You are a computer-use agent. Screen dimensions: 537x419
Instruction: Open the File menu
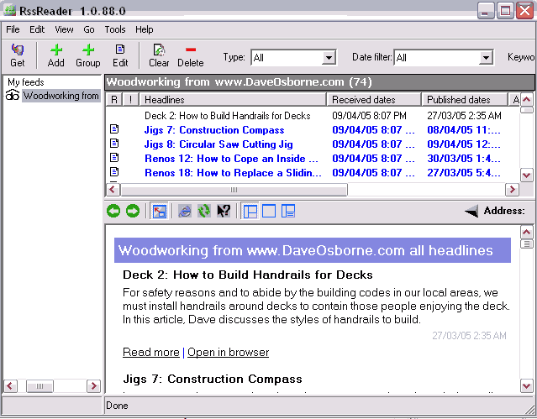(x=13, y=29)
